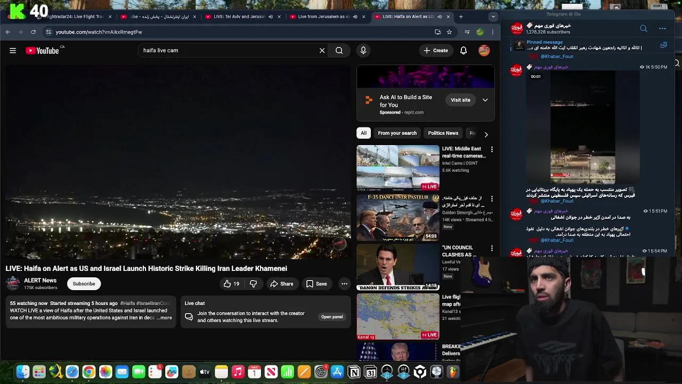Open Chrome's tab search dropdown
The width and height of the screenshot is (682, 384).
tap(493, 17)
